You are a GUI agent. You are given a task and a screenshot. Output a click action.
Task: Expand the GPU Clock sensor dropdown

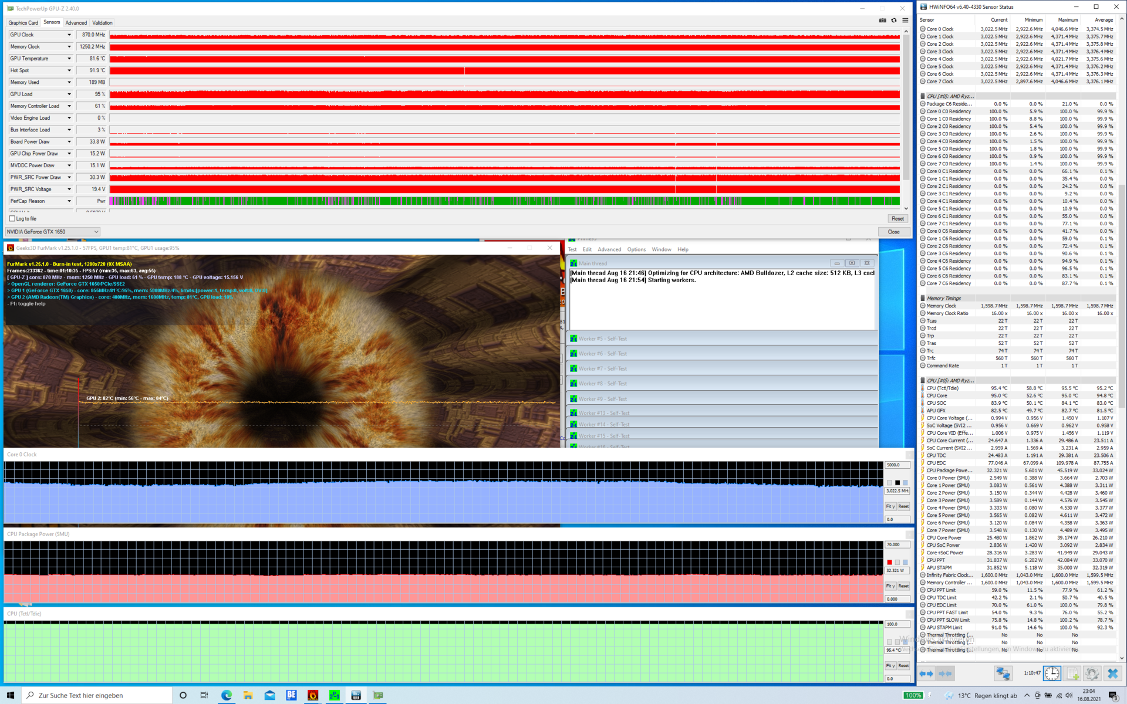[x=69, y=35]
